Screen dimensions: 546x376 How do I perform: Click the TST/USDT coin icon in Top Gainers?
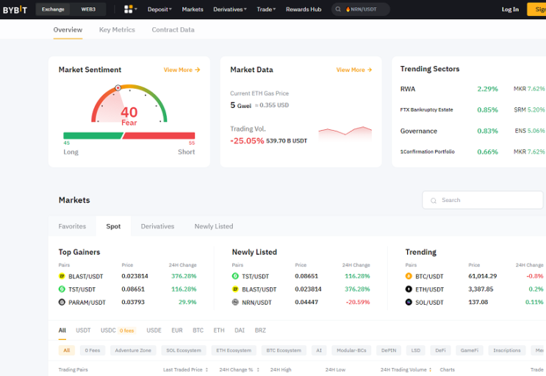point(62,289)
